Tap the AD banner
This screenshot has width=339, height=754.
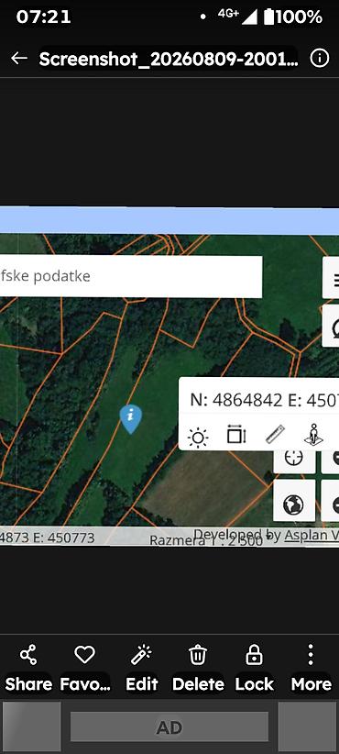pyautogui.click(x=169, y=726)
